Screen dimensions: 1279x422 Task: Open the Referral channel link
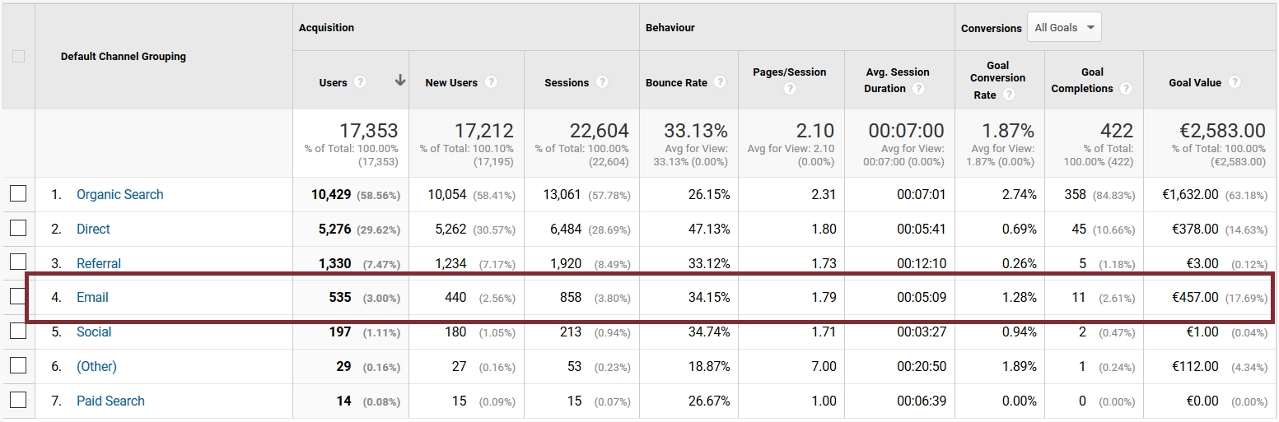[x=99, y=264]
